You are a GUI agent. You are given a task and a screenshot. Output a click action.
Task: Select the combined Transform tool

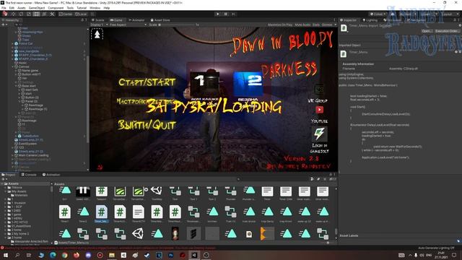click(44, 14)
